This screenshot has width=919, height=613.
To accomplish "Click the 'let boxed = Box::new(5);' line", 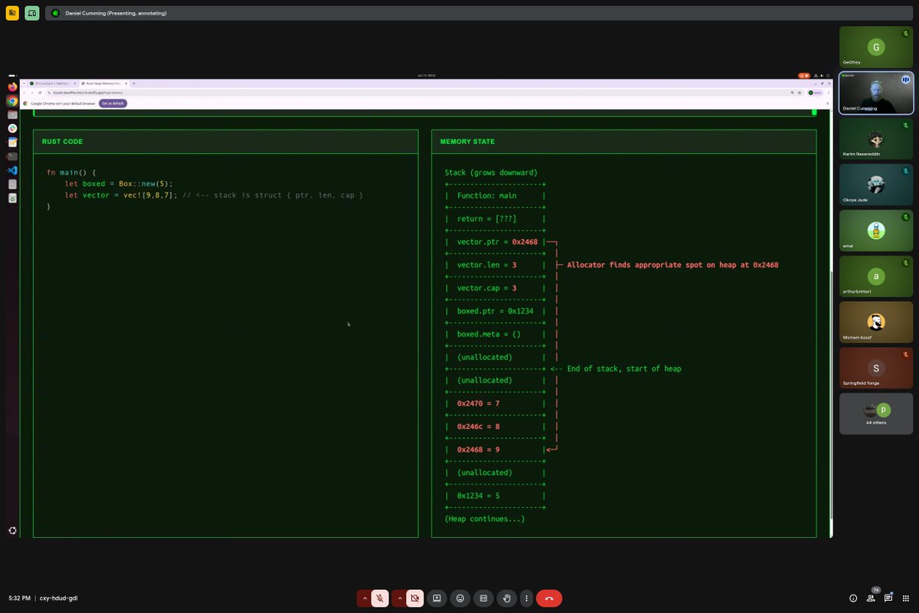I will click(x=119, y=184).
